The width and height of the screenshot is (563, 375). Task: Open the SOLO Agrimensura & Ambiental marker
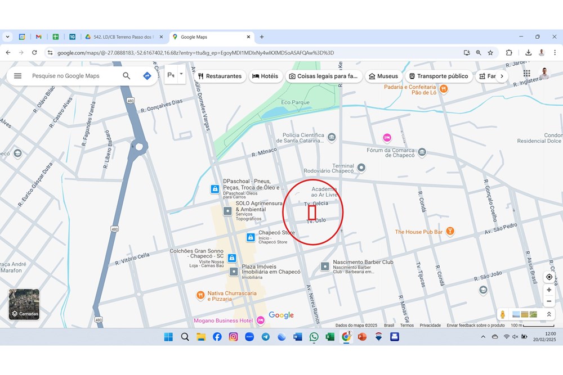(227, 211)
